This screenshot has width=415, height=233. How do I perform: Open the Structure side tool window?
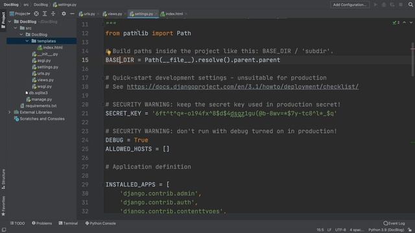[x=3, y=179]
